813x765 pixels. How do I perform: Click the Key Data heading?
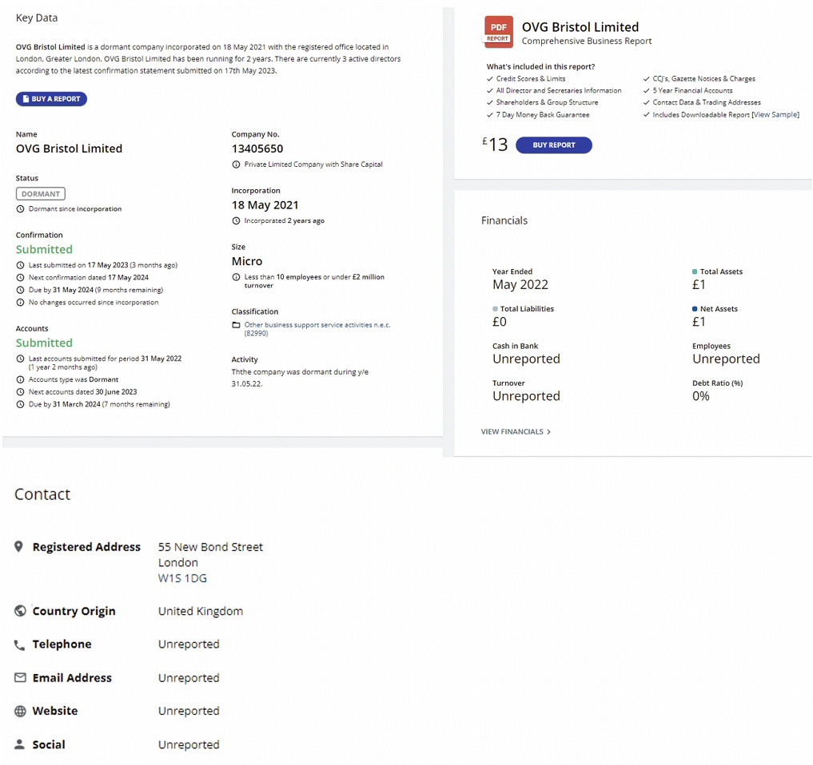(37, 18)
